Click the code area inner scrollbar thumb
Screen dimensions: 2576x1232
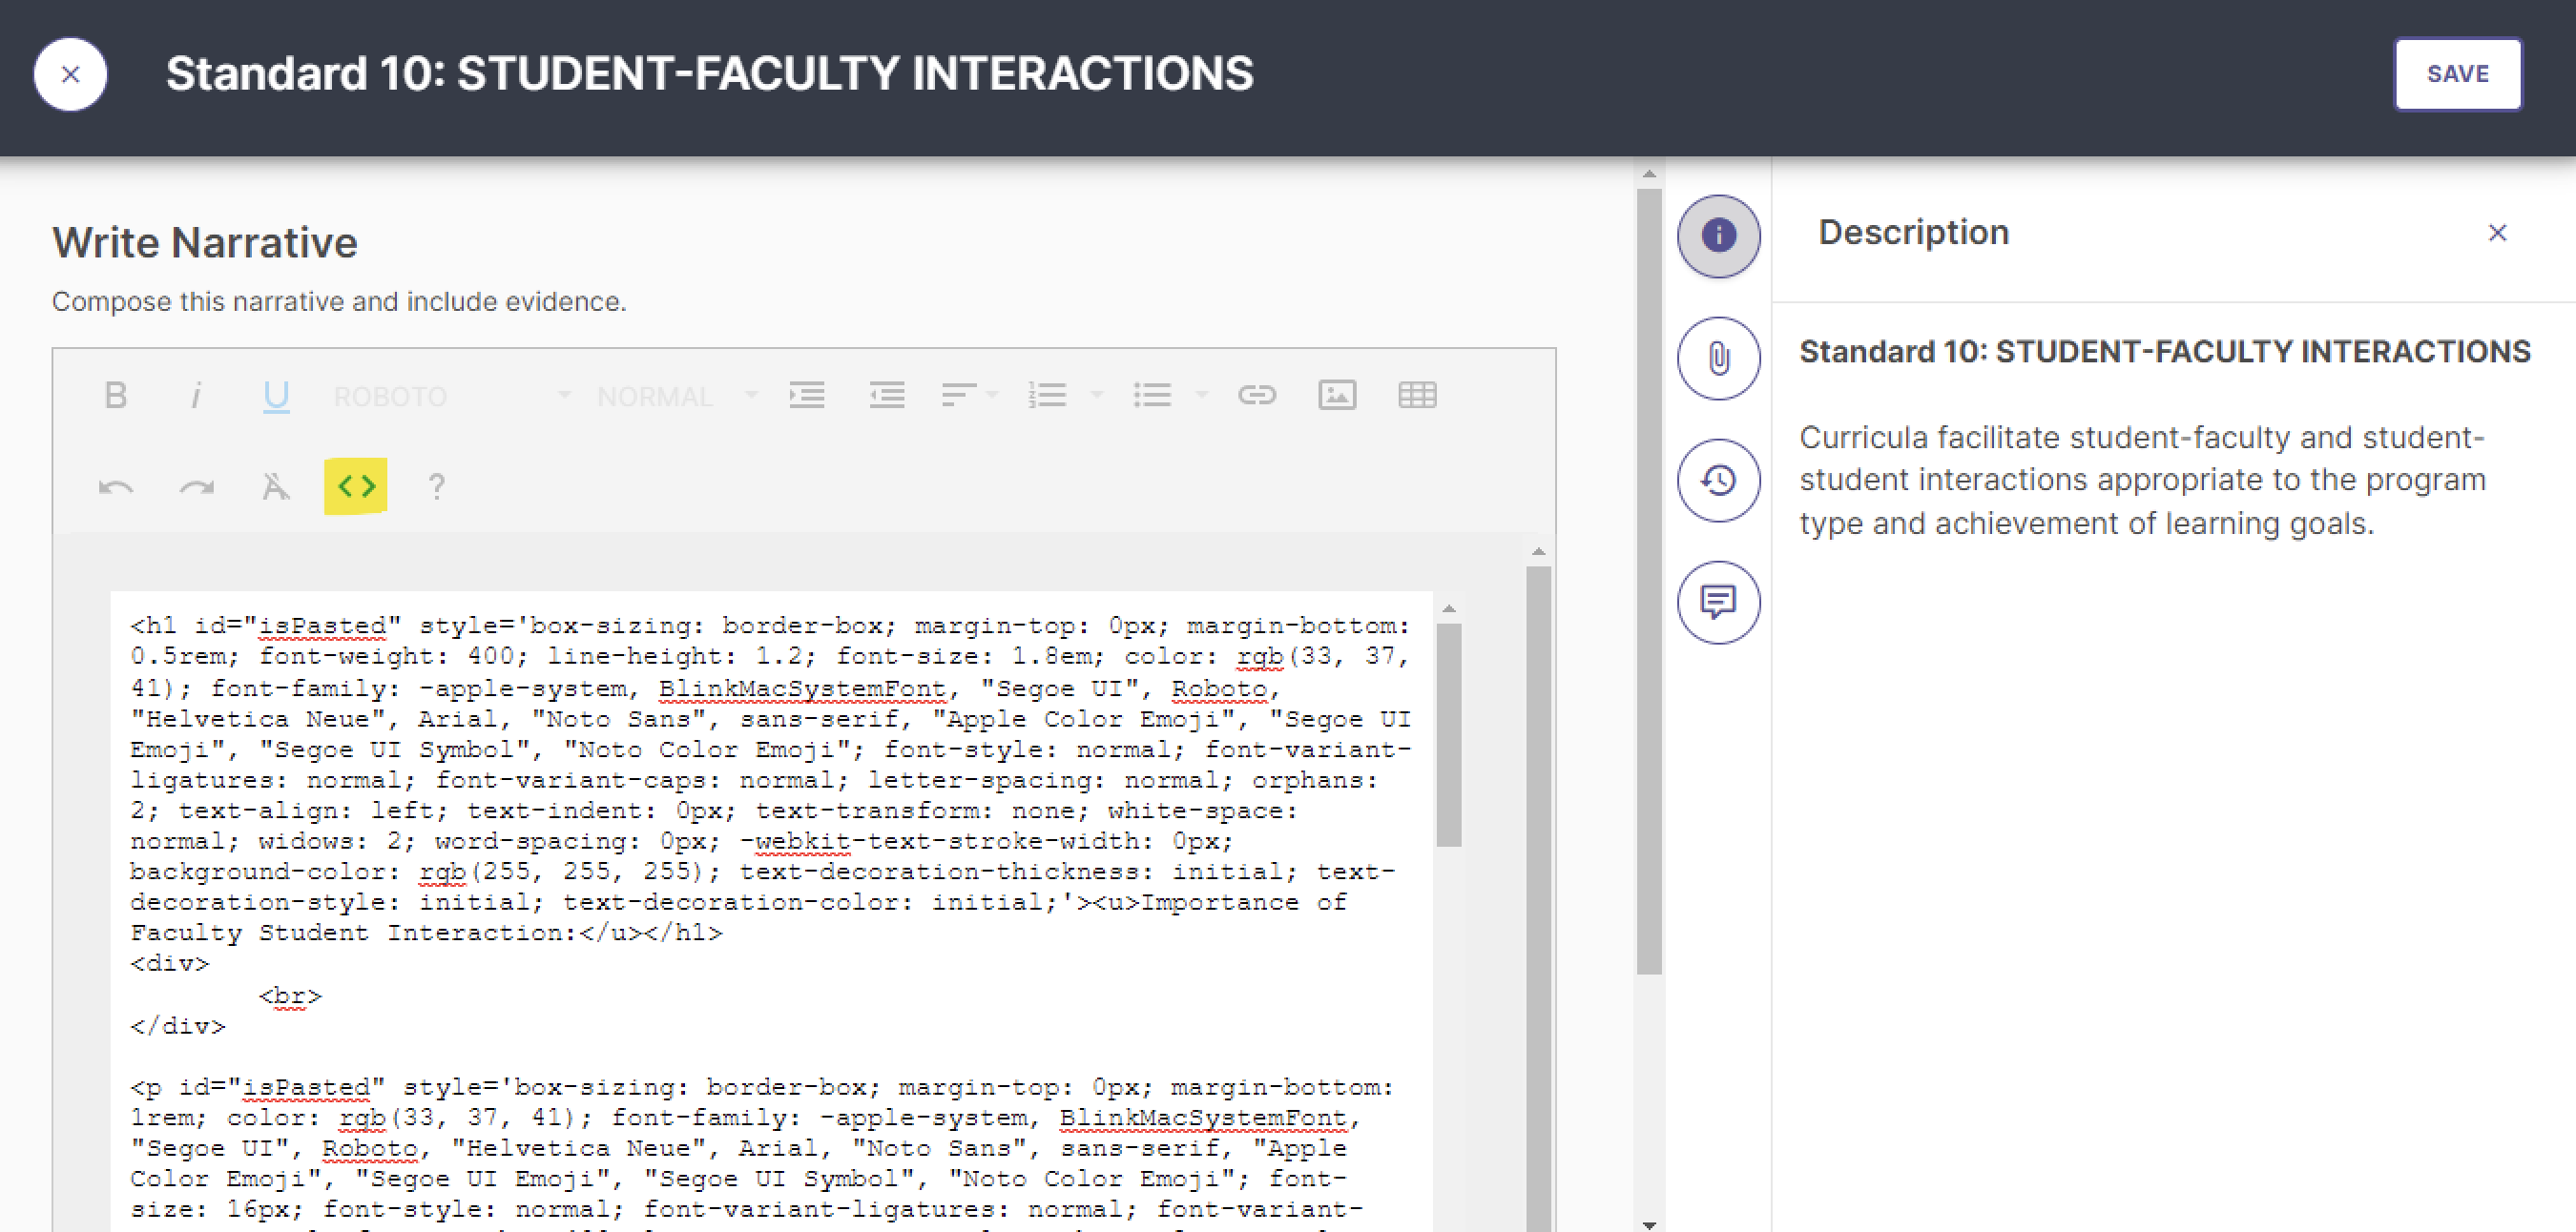click(1448, 735)
